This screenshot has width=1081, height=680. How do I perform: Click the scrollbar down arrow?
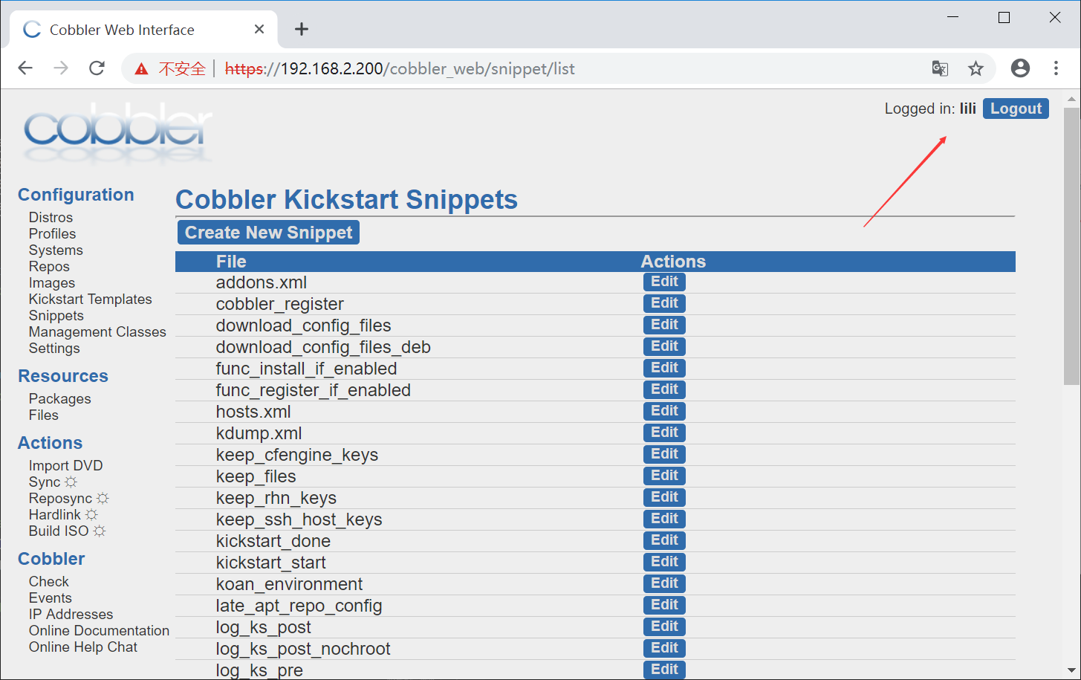click(x=1072, y=670)
